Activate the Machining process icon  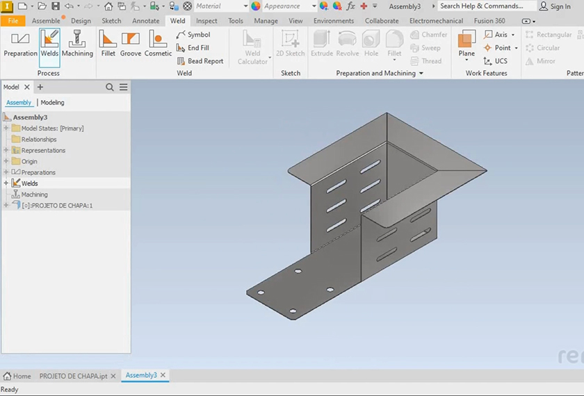point(77,44)
